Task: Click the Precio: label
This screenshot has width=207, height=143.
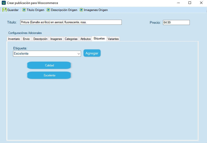Action: 155,22
